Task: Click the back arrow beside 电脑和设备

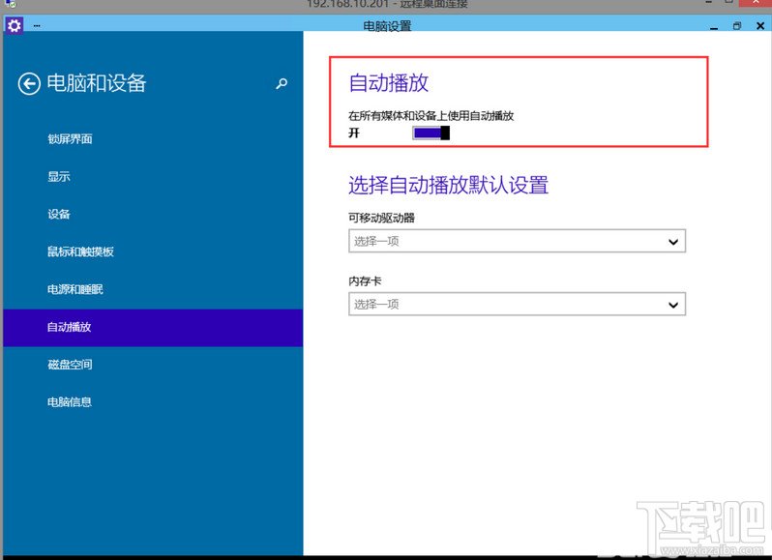Action: click(29, 84)
